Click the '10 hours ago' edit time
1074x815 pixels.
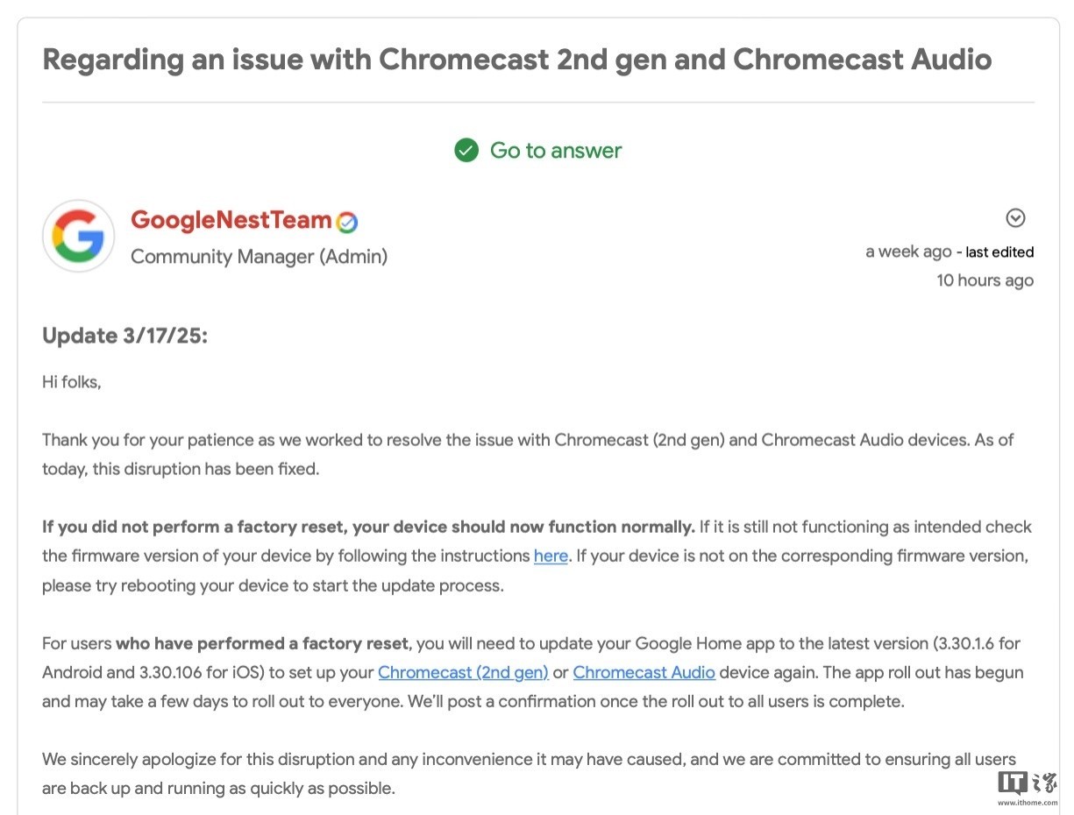coord(985,280)
